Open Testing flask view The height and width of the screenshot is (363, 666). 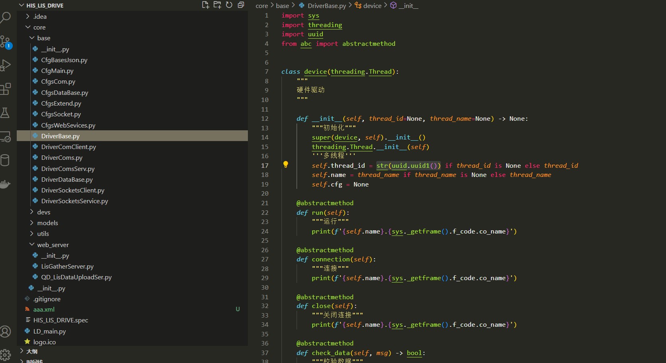[5, 113]
